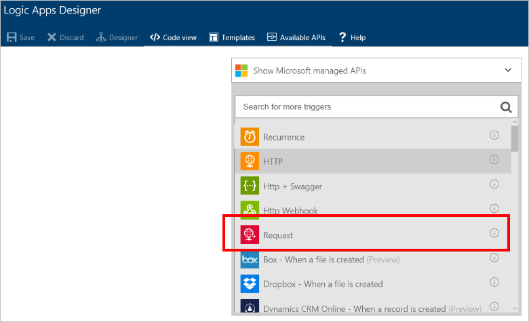Select the green Http + Swagger icon
529x322 pixels.
[x=250, y=186]
